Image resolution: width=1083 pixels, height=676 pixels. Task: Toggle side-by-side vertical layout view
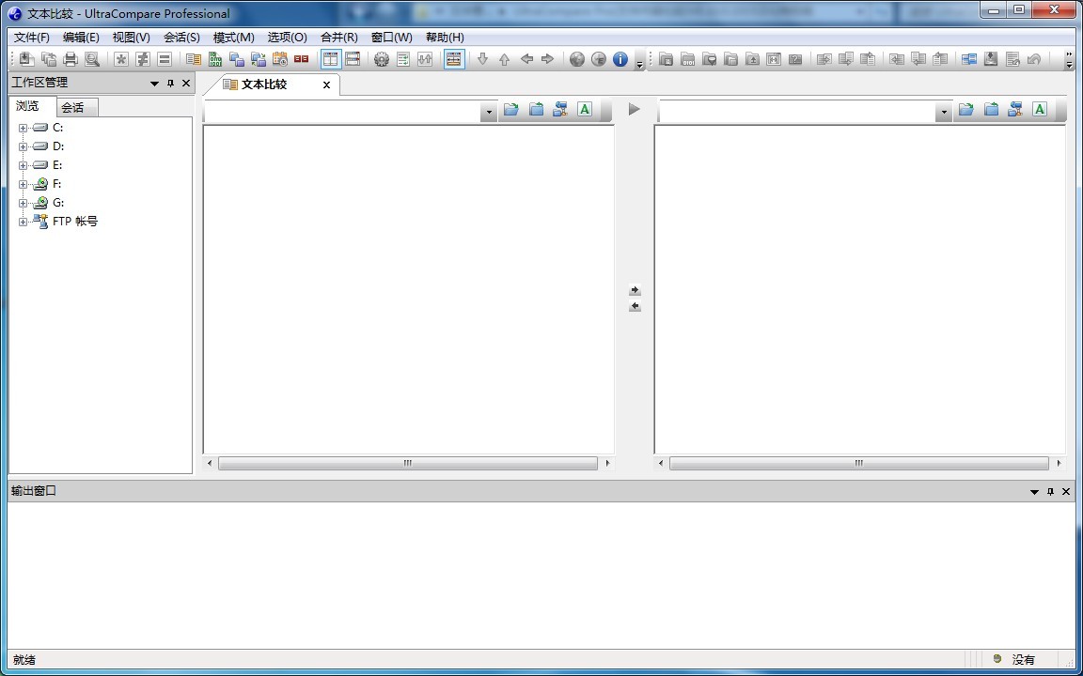click(x=331, y=59)
